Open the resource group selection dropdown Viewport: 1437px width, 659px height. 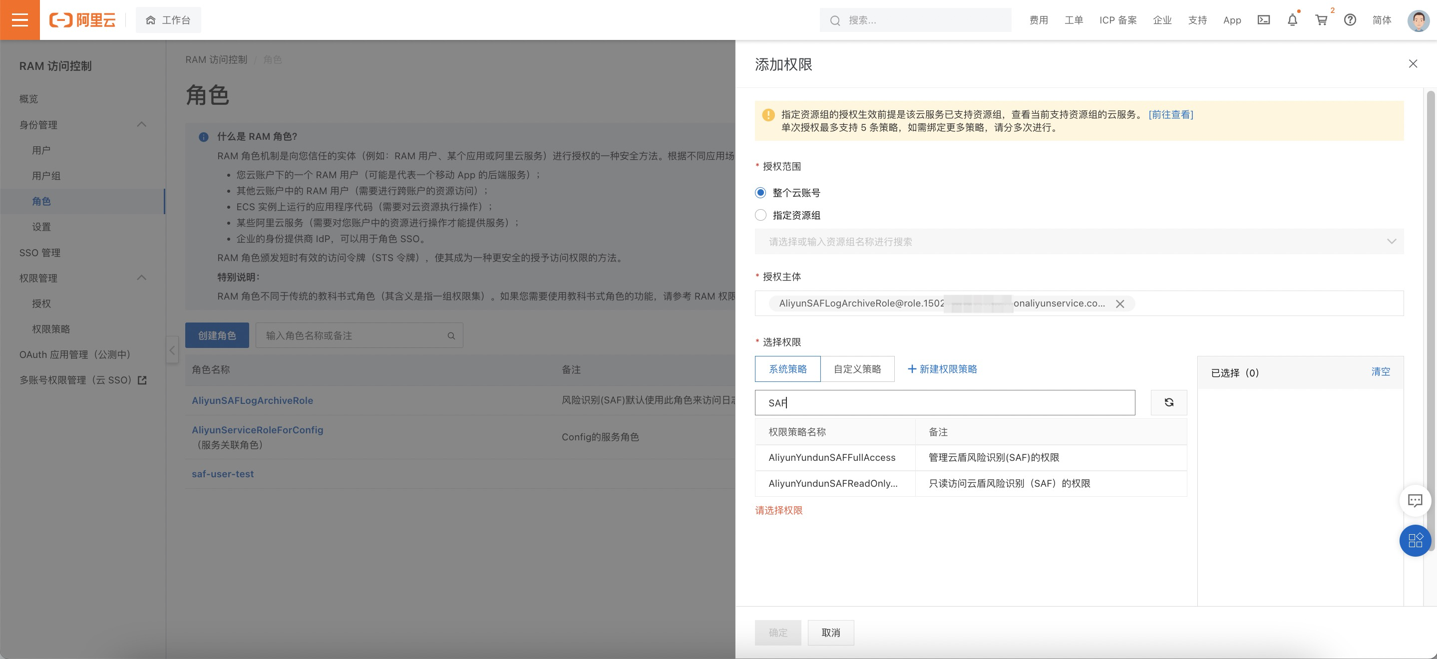pyautogui.click(x=1079, y=242)
